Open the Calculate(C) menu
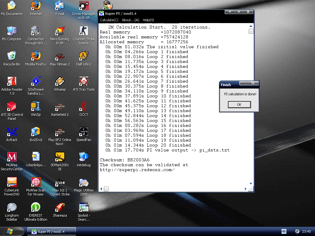The height and width of the screenshot is (236, 315). [109, 20]
